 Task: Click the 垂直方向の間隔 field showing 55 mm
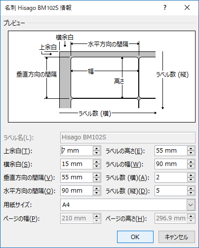pos(77,177)
